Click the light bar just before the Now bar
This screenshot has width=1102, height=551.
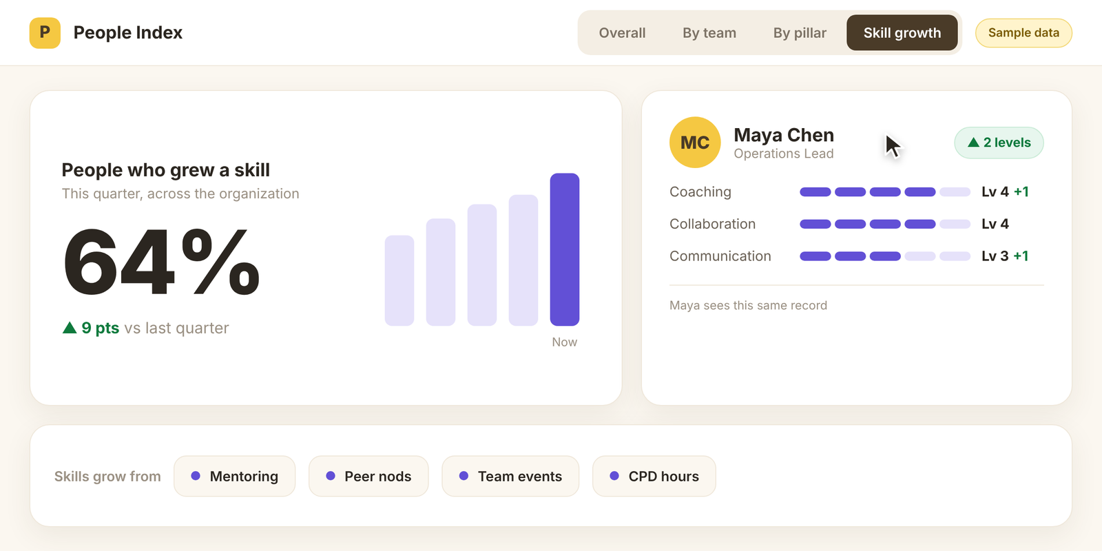523,260
